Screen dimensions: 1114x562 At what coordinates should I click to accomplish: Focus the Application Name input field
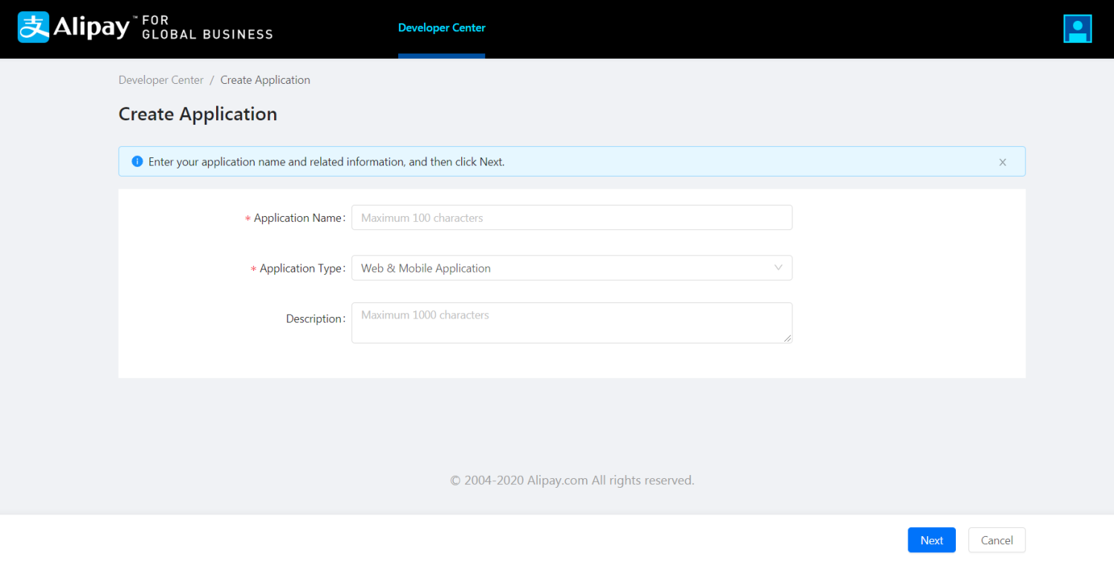click(x=572, y=218)
